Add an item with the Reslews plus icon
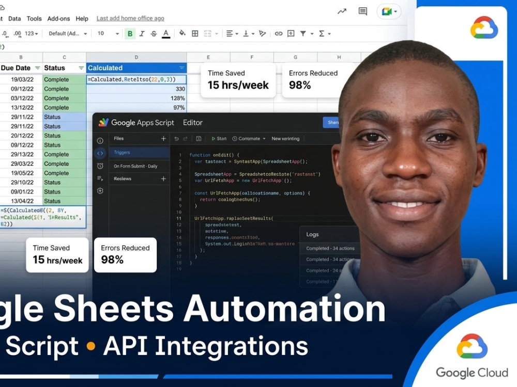 [163, 179]
